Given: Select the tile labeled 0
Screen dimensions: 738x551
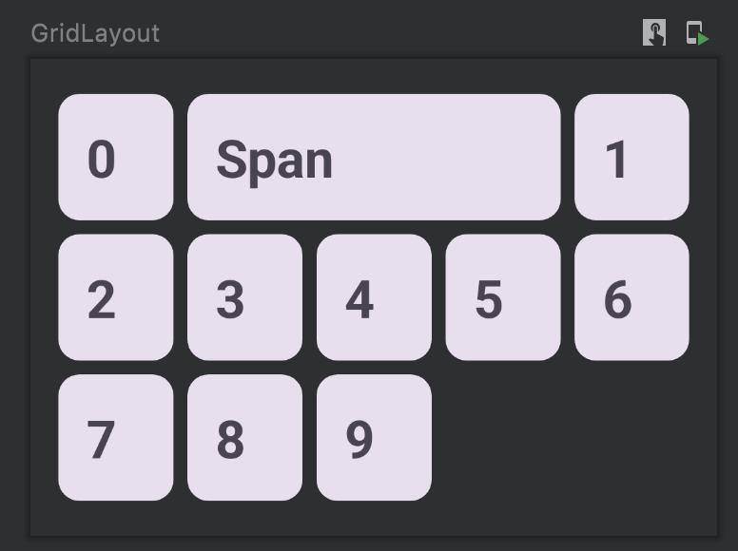Looking at the screenshot, I should click(116, 157).
